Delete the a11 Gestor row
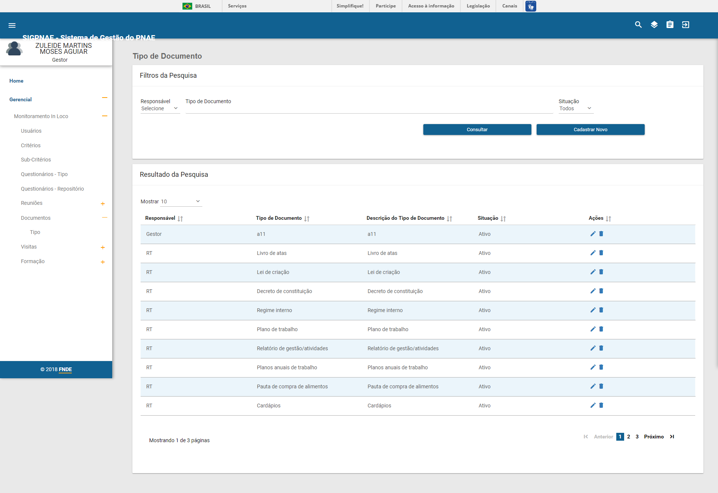Image resolution: width=718 pixels, height=493 pixels. click(x=601, y=234)
